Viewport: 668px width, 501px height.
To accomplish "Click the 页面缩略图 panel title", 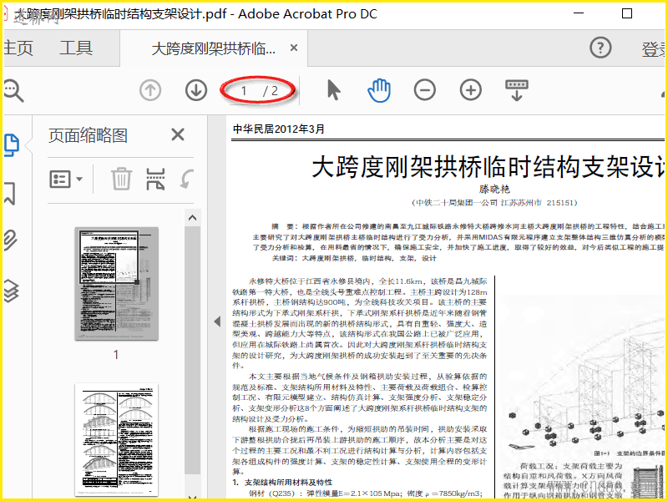I will (x=89, y=135).
